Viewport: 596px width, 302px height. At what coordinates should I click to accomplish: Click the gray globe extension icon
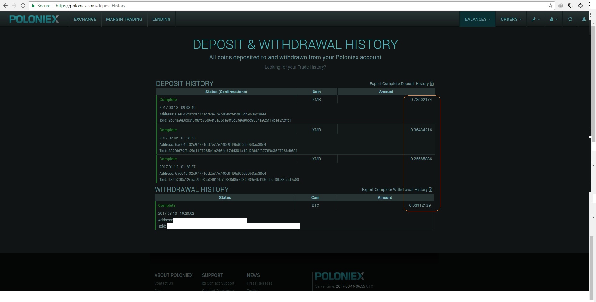pyautogui.click(x=561, y=6)
